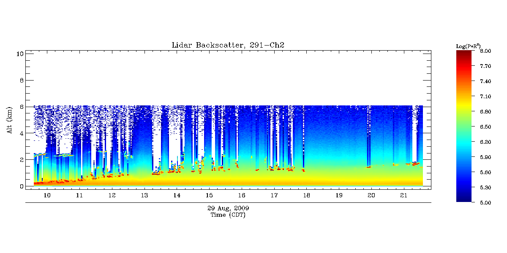This screenshot has width=507, height=253.
Task: Click the time axis label 13
Action: [x=144, y=196]
